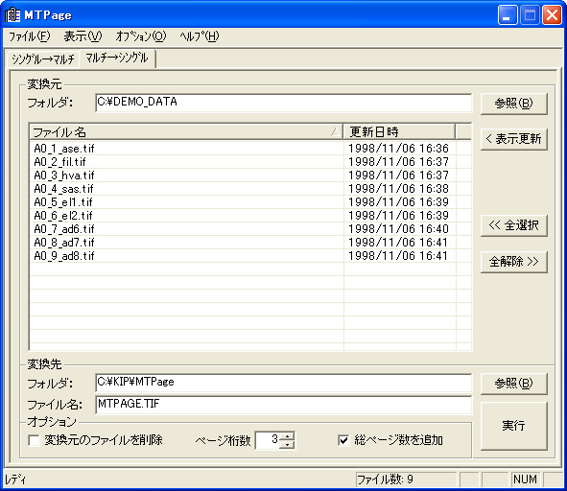Click 参照(B) button for source folder
567x491 pixels.
(x=514, y=104)
